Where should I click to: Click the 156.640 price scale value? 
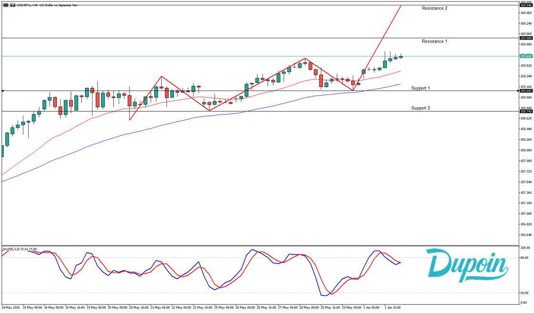526,235
